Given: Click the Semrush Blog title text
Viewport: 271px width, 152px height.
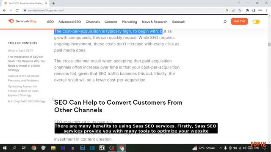Looking at the screenshot, I should click(26, 21).
